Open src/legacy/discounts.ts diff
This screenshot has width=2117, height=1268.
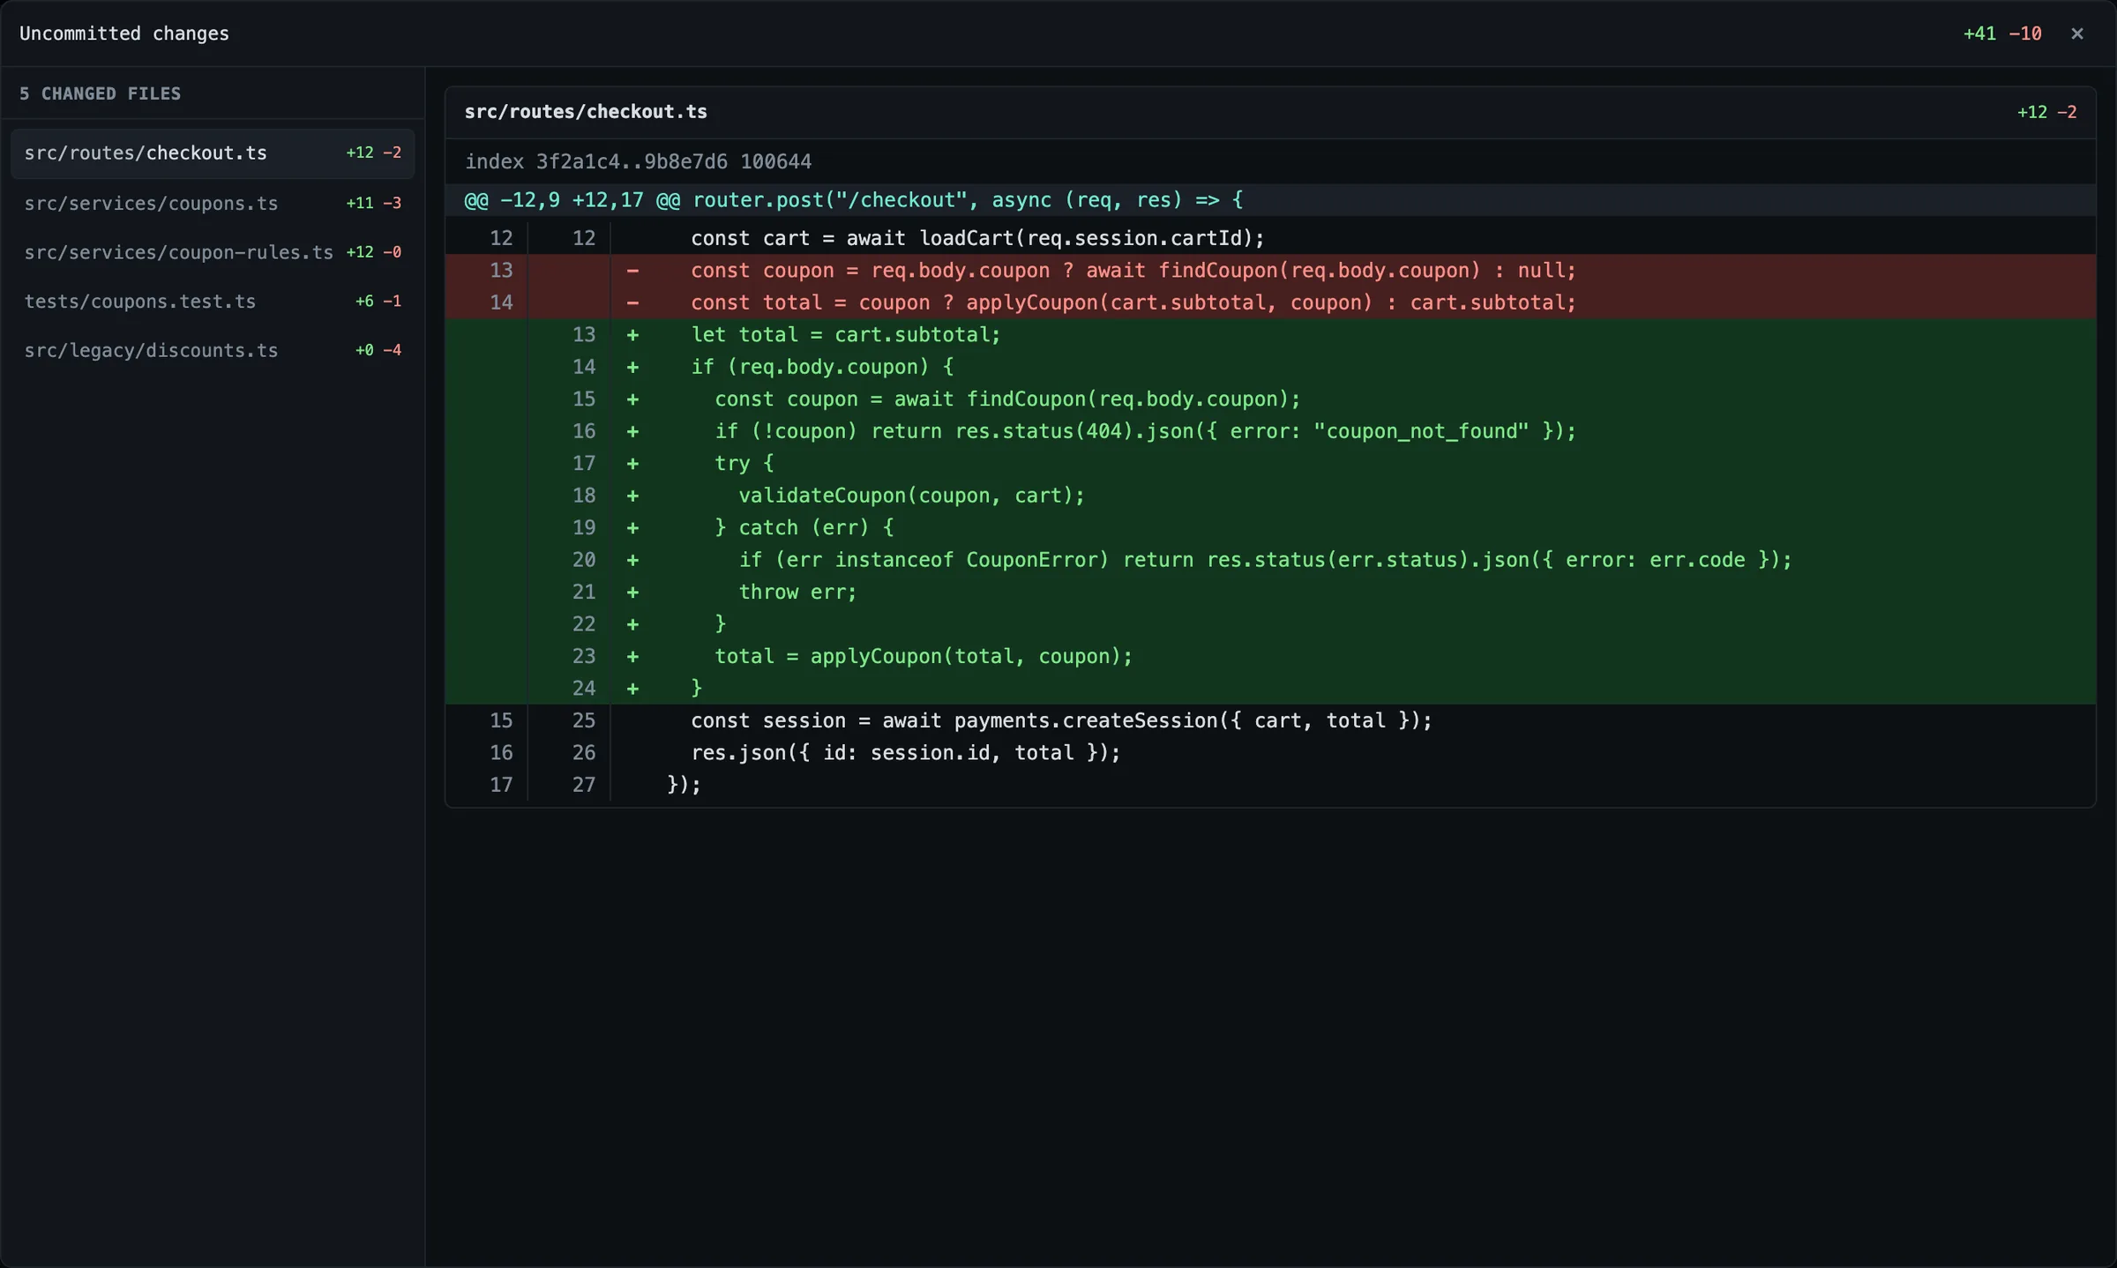213,351
